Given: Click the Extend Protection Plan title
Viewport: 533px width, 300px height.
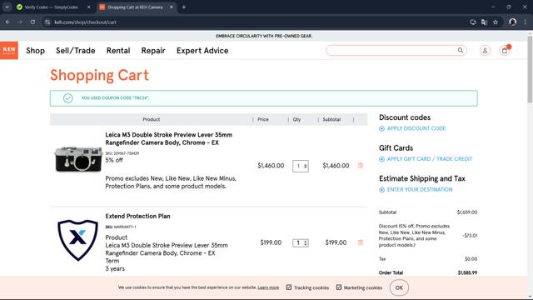Looking at the screenshot, I should 137,216.
